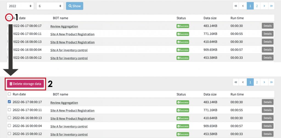Jump to last page with upper double-right arrow
Image resolution: width=281 pixels, height=138 pixels.
click(271, 6)
